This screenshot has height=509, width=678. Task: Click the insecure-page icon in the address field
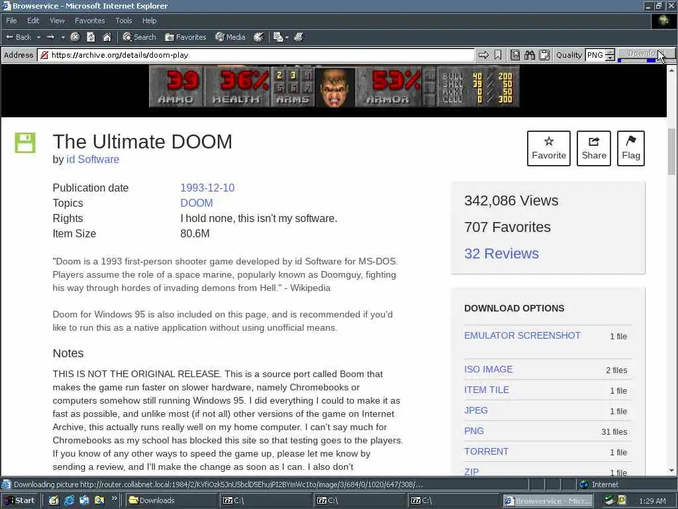pyautogui.click(x=44, y=55)
